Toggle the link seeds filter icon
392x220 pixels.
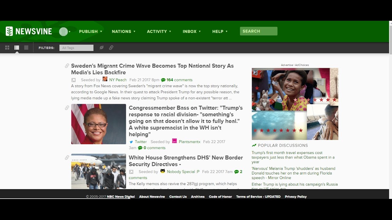[x=111, y=48]
